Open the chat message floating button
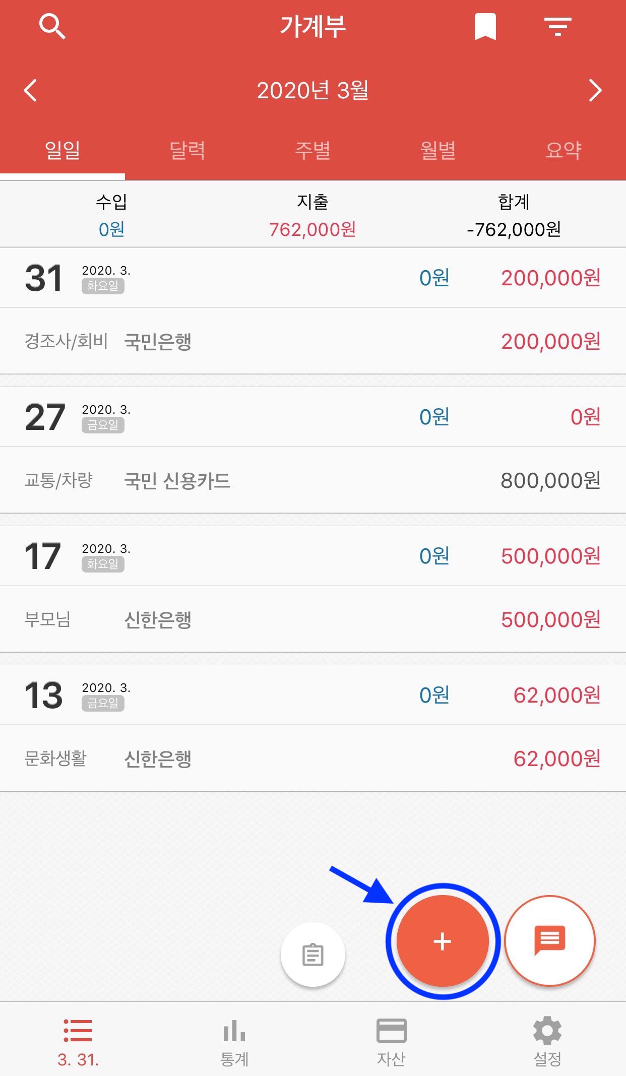626x1076 pixels. click(x=550, y=940)
